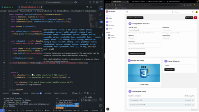The width and height of the screenshot is (199, 112).
Task: Open the DEBUG CONSOLE panel tab
Action: (x=60, y=93)
